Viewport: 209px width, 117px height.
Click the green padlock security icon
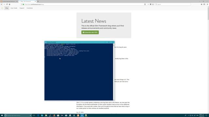pos(24,4)
